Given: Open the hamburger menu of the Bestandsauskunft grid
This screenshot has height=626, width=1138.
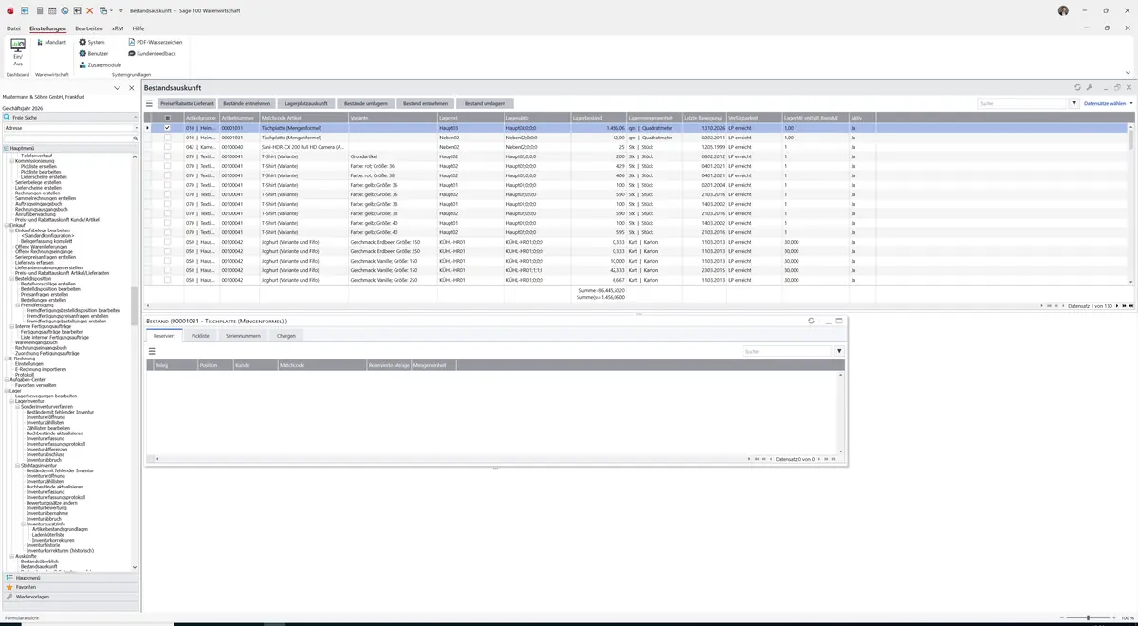Looking at the screenshot, I should 149,103.
